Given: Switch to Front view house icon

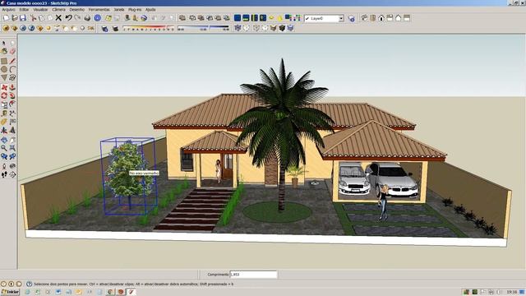Looking at the screenshot, I should click(381, 18).
